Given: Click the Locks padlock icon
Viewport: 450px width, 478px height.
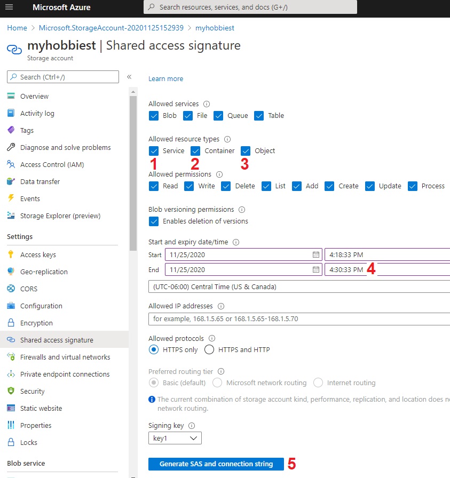Looking at the screenshot, I should (x=11, y=442).
